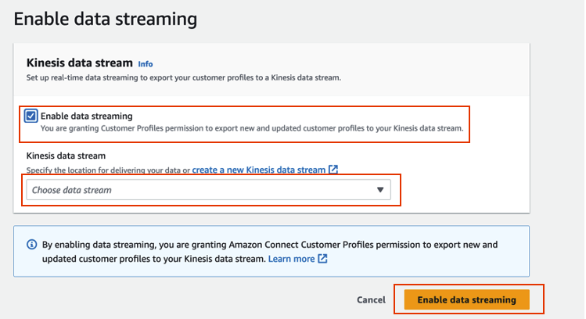Click the checkbox description about granting Customer Profiles permission
Screen dimensions: 586x319
pos(252,128)
